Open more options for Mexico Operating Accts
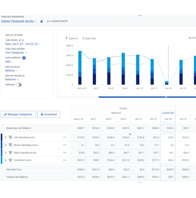The image size is (196, 198). coord(65,145)
